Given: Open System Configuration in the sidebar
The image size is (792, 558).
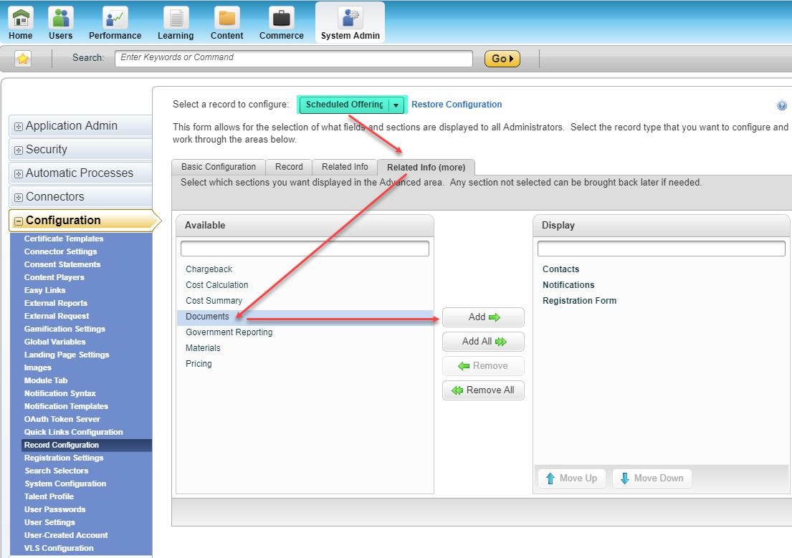Looking at the screenshot, I should pos(65,484).
